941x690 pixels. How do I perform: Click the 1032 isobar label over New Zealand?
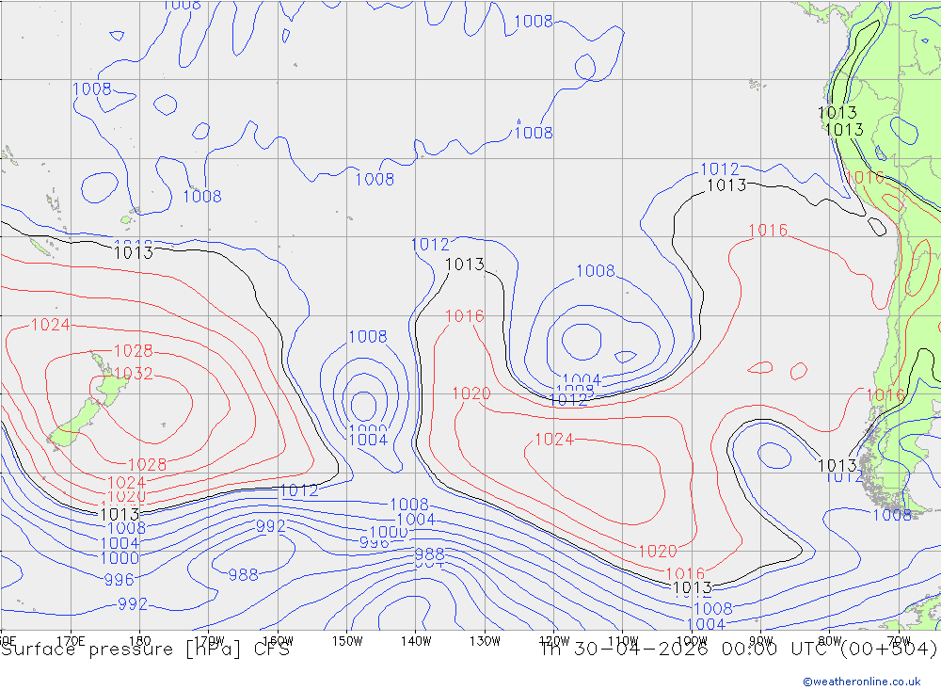click(134, 374)
